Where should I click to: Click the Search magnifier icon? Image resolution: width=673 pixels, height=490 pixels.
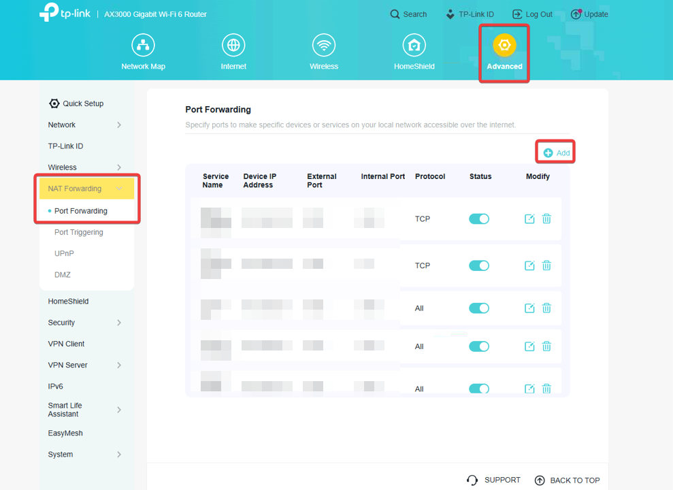395,14
